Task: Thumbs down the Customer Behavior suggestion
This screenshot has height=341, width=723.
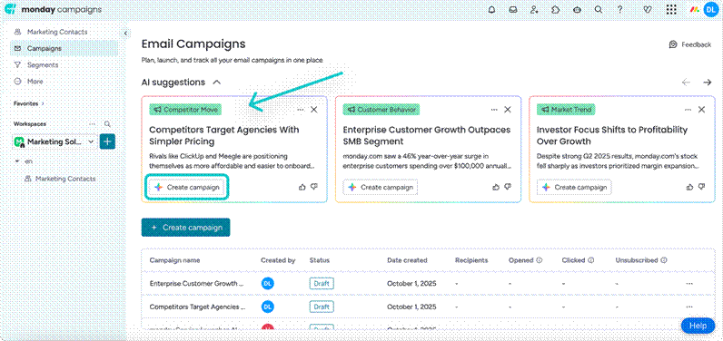Action: coord(508,187)
